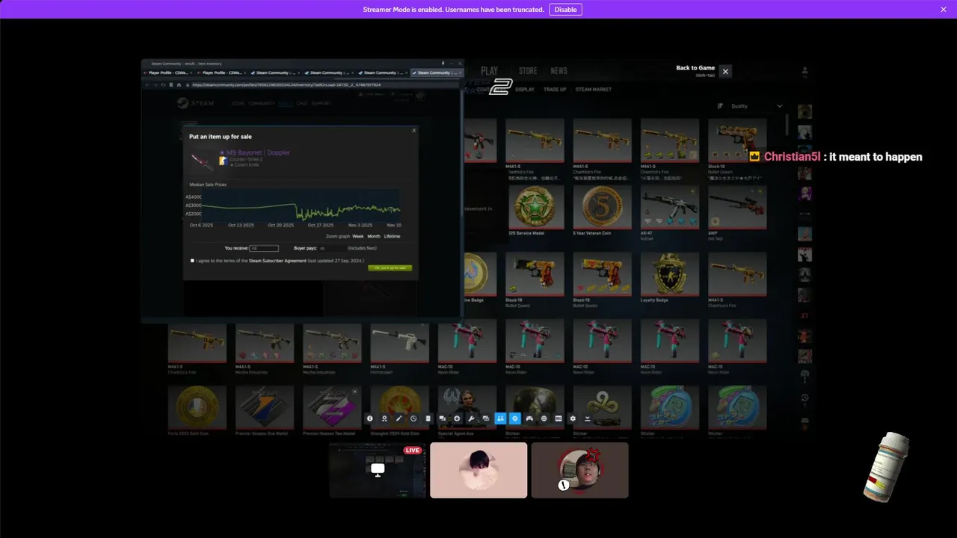Click the Back to Game label
The width and height of the screenshot is (957, 538).
tap(695, 68)
